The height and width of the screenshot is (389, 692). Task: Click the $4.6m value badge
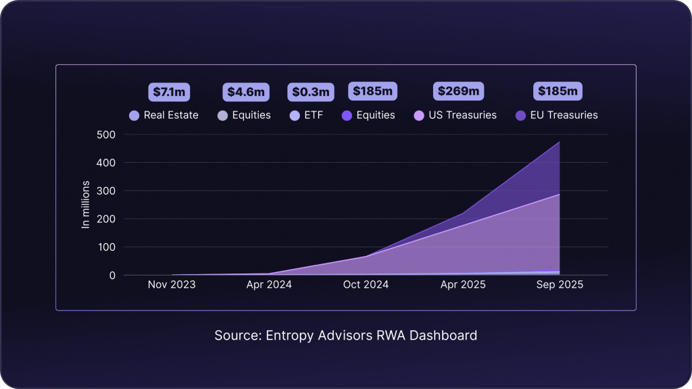coord(247,91)
